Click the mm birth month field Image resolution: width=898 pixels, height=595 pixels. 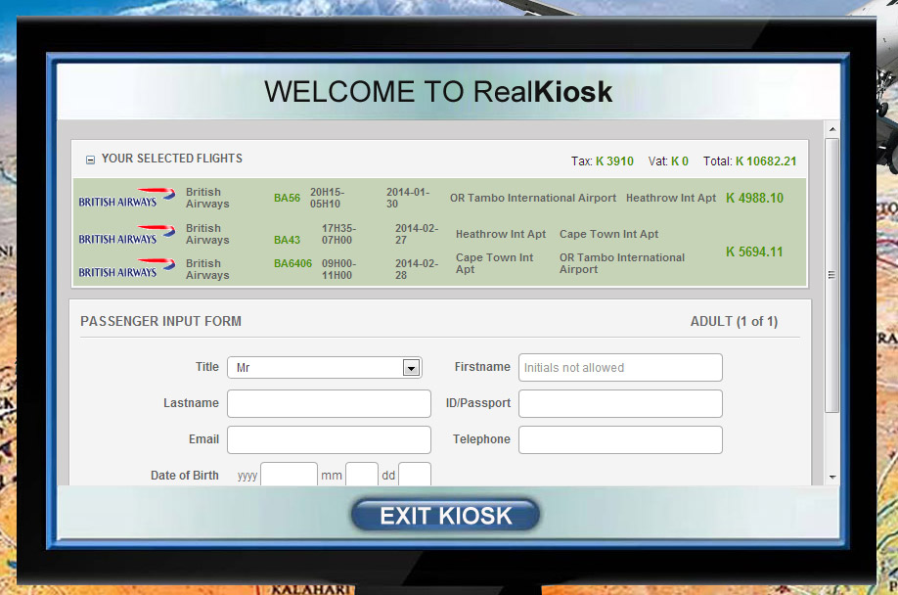pyautogui.click(x=362, y=475)
